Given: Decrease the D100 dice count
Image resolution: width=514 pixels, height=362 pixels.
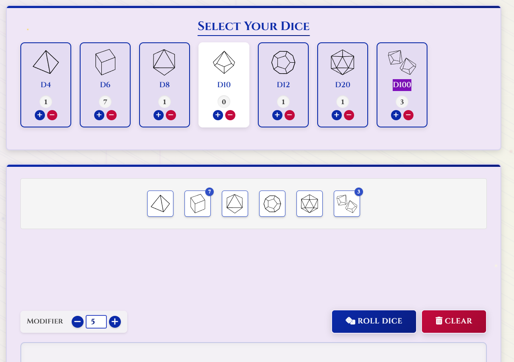Looking at the screenshot, I should point(408,115).
